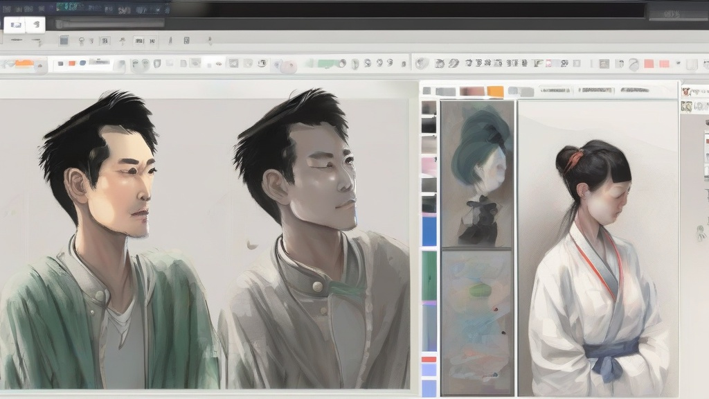Select the gray square icon in upper toolbar
This screenshot has width=709, height=399.
tap(64, 41)
